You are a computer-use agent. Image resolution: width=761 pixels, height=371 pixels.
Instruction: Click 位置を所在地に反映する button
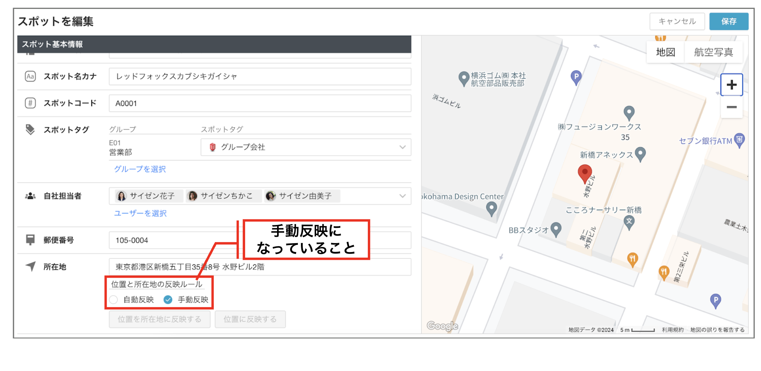[x=160, y=319]
